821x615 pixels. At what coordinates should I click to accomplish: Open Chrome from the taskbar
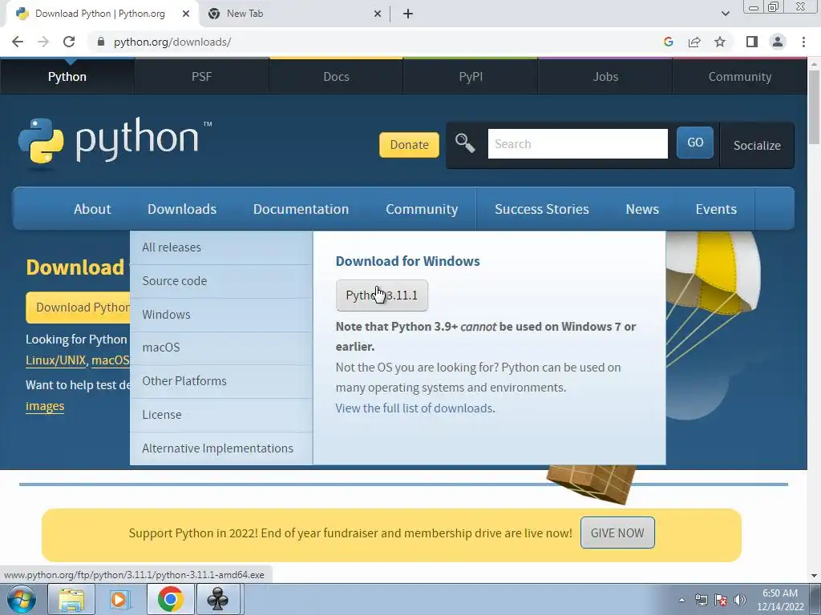tap(170, 599)
